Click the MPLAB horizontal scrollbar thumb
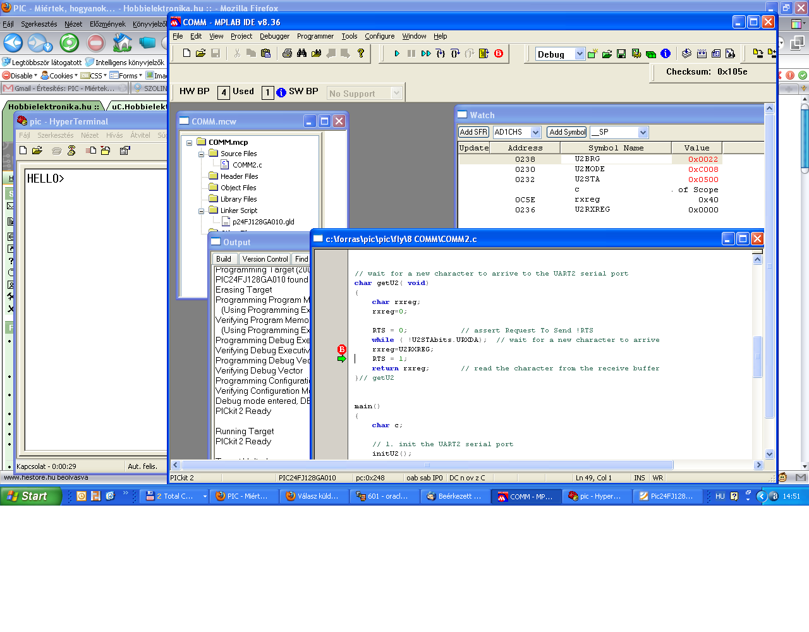This screenshot has height=632, width=809. tap(427, 465)
